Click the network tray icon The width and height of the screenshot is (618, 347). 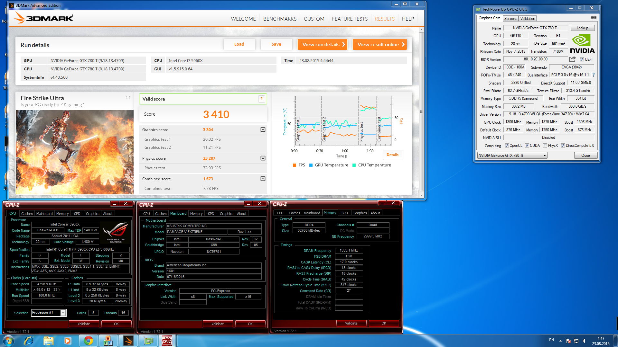pos(576,341)
